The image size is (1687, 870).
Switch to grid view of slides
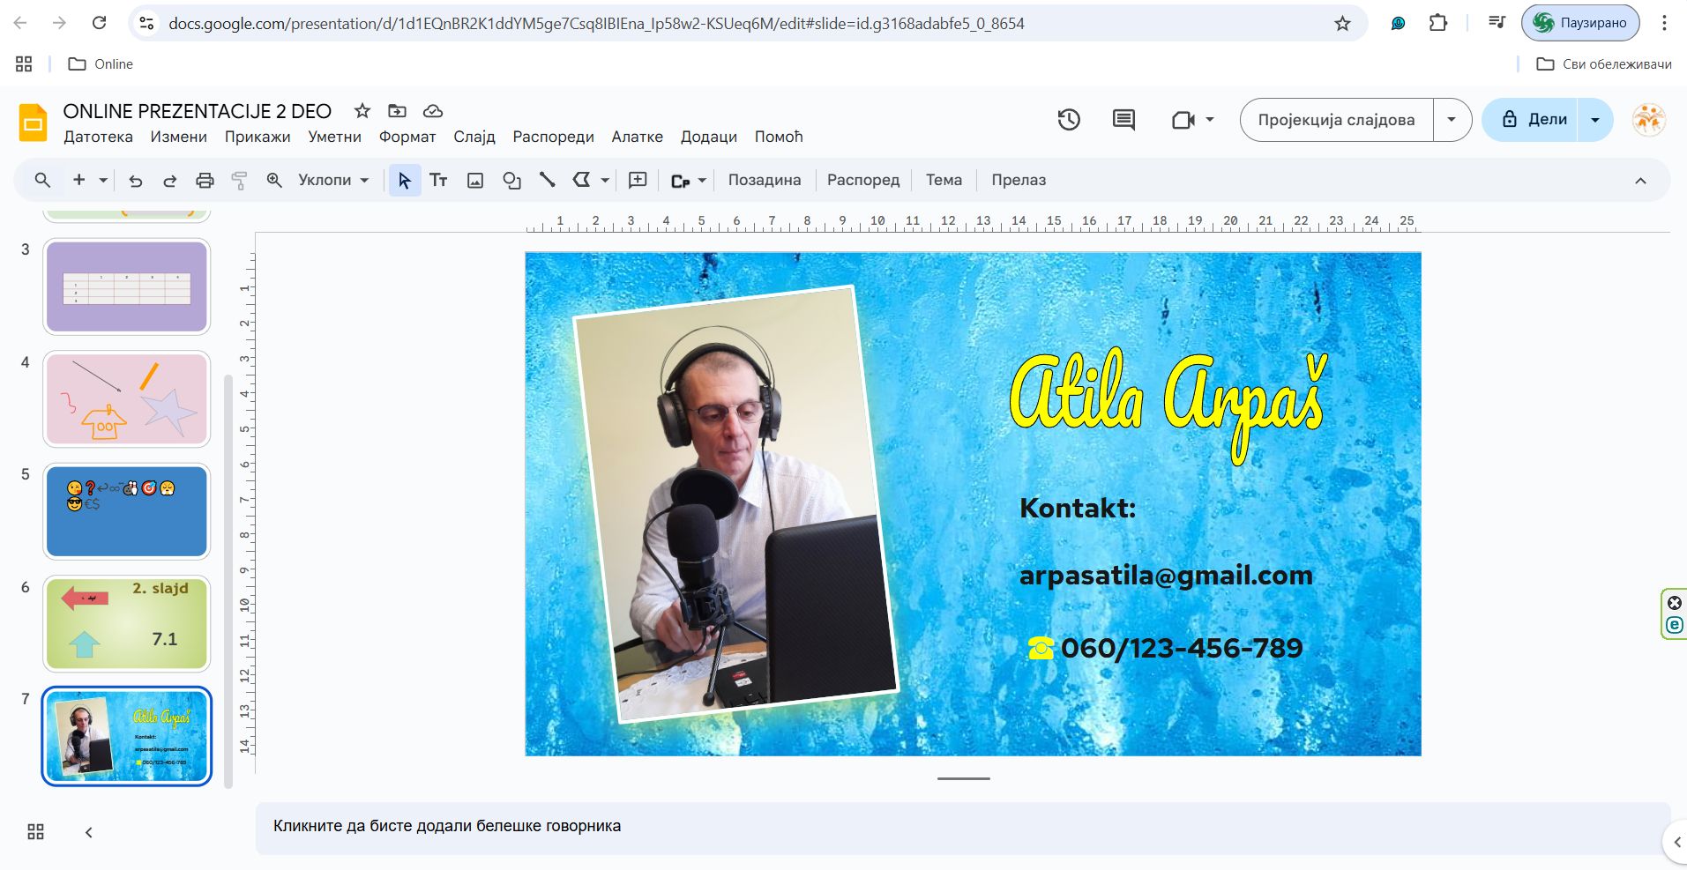click(36, 832)
